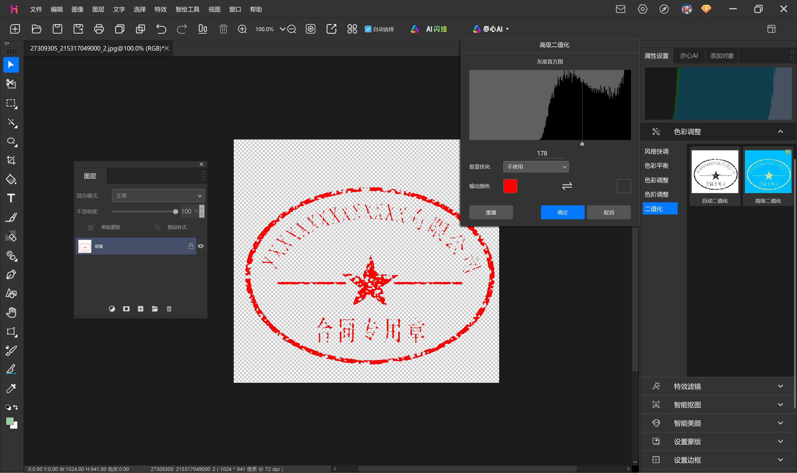Click the delete layer trash icon

pyautogui.click(x=169, y=308)
